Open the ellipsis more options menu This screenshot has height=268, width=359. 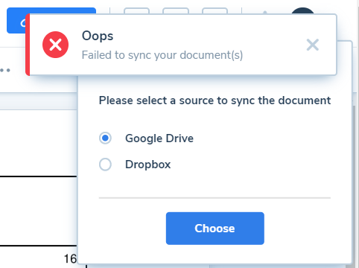pyautogui.click(x=5, y=70)
